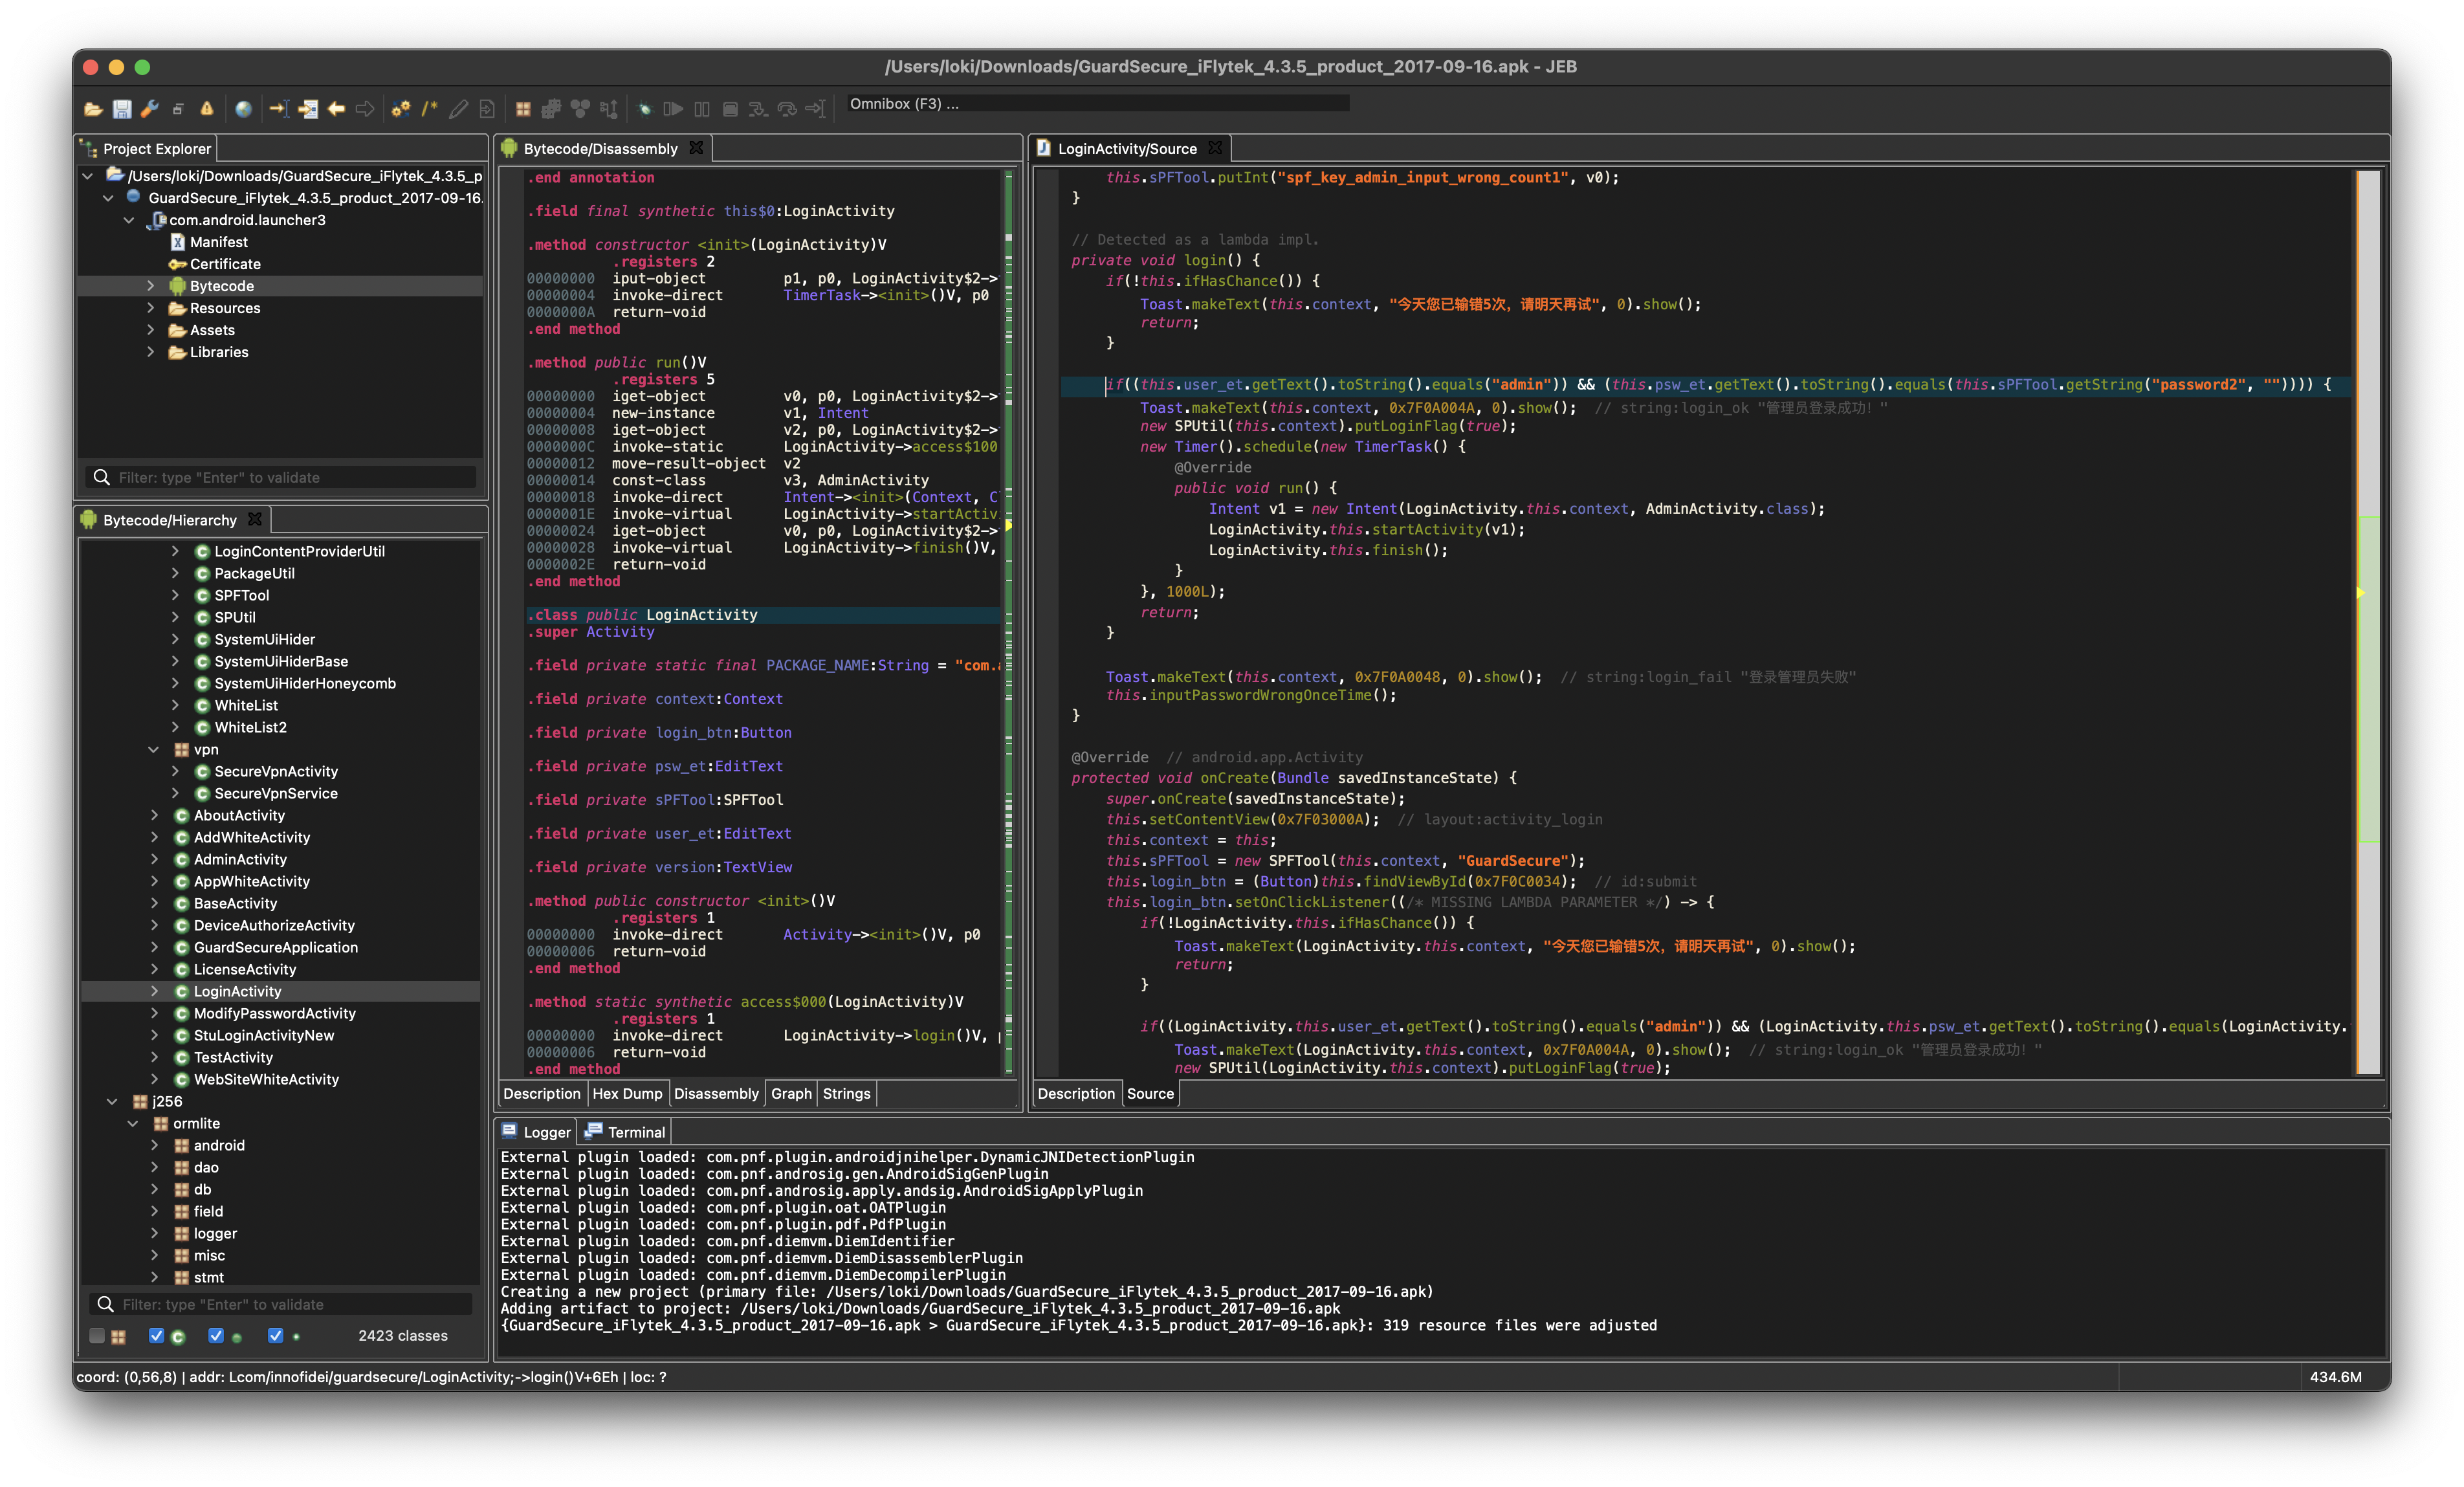This screenshot has height=1487, width=2464.
Task: Click the Step Into debugger icon
Action: (x=758, y=109)
